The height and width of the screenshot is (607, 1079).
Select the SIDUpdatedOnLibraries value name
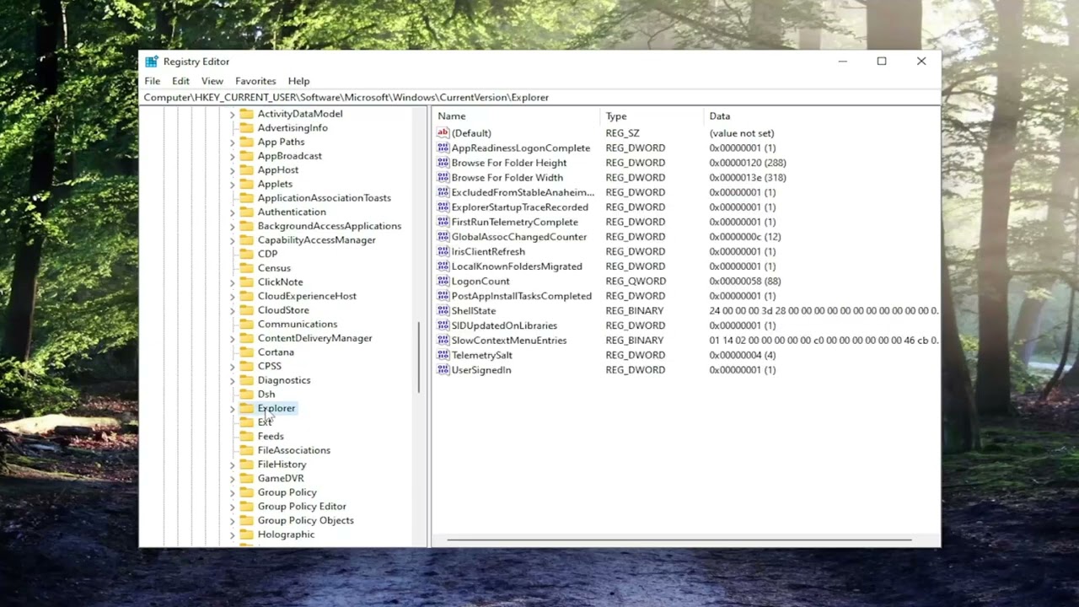point(504,325)
